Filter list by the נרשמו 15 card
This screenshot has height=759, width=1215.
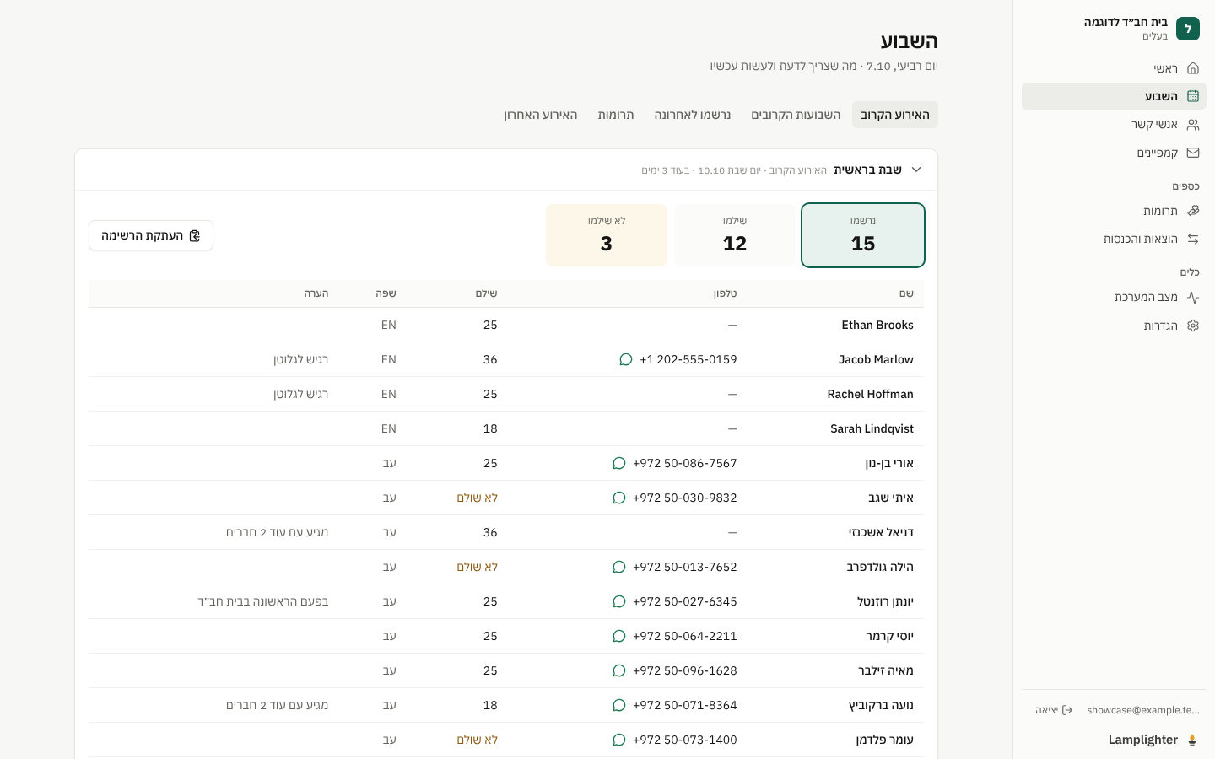pos(863,235)
